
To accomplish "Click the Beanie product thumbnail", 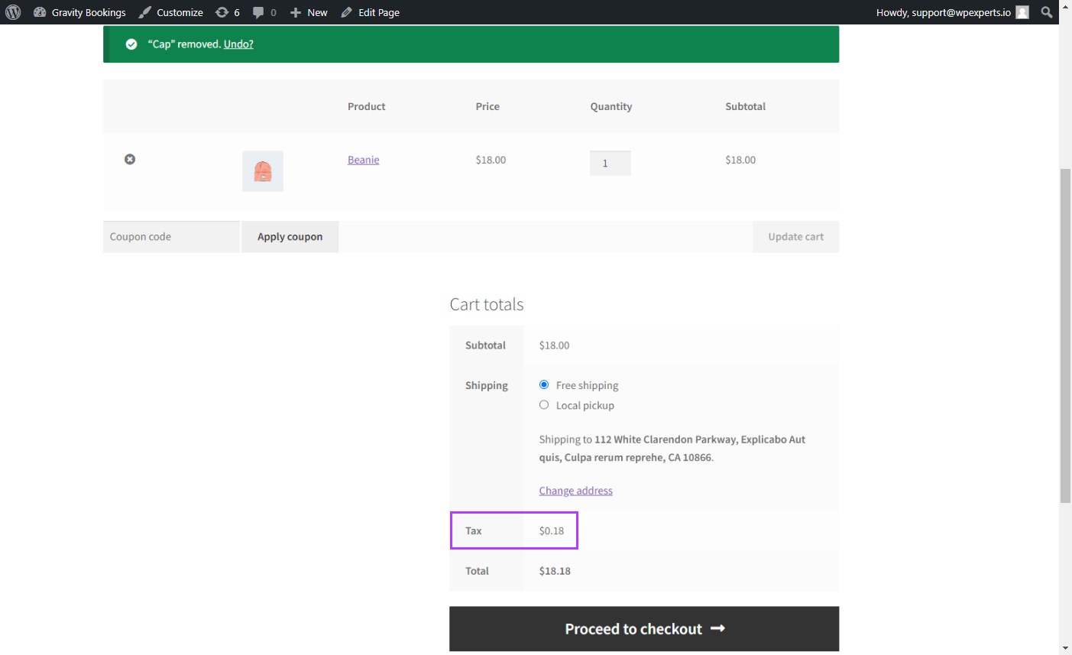I will tap(263, 171).
